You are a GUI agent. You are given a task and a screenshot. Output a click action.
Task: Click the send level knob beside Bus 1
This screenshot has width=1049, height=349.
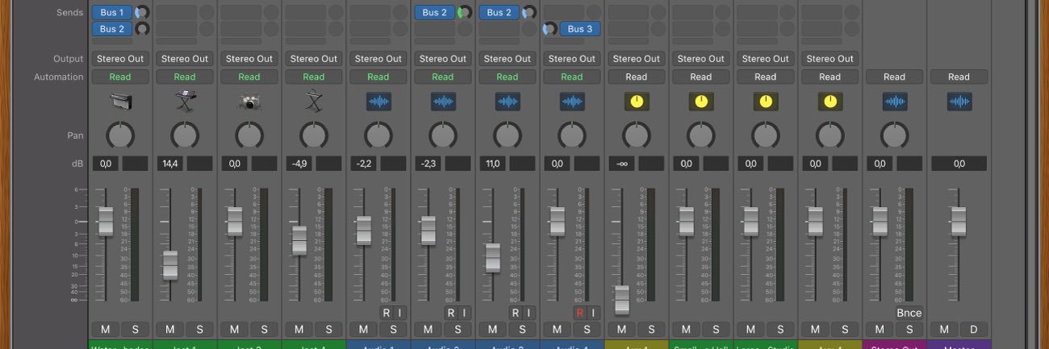142,12
